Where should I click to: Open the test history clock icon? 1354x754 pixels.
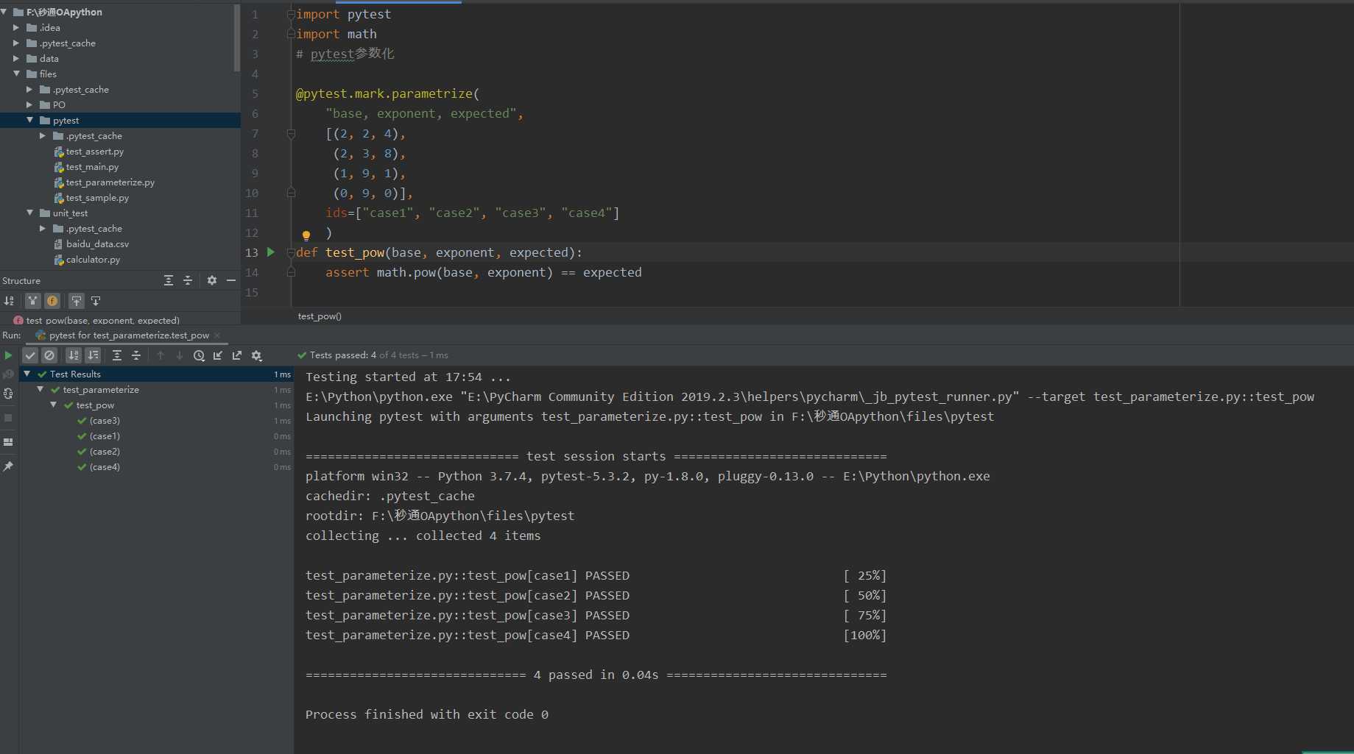coord(199,355)
